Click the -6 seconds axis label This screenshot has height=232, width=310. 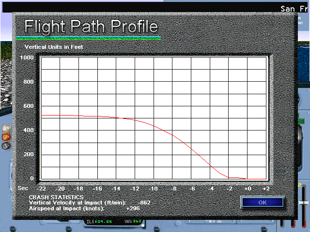click(x=192, y=188)
